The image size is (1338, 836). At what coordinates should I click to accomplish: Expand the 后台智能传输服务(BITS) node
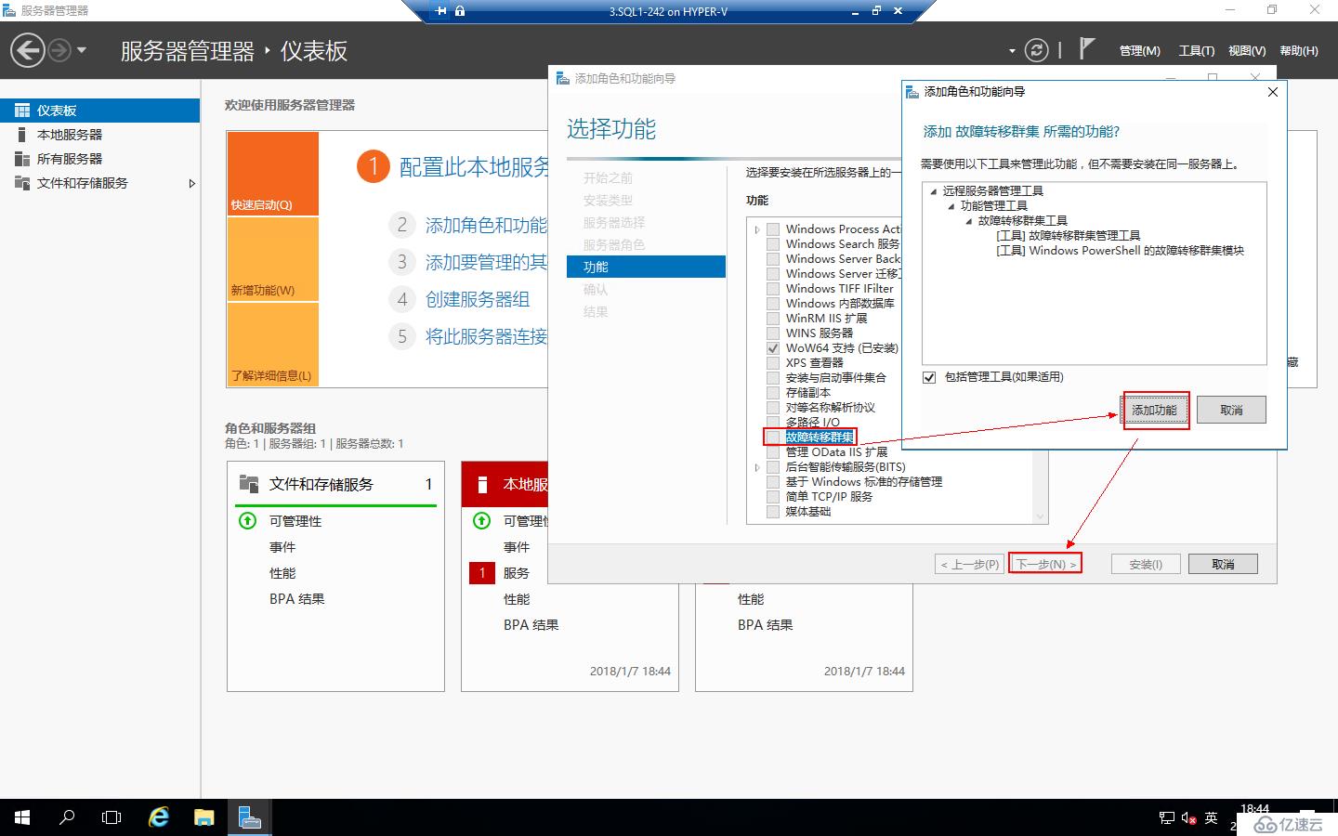[757, 467]
